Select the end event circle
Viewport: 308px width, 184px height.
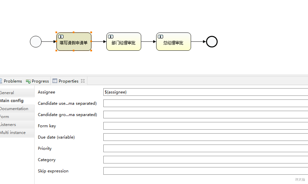click(x=212, y=41)
